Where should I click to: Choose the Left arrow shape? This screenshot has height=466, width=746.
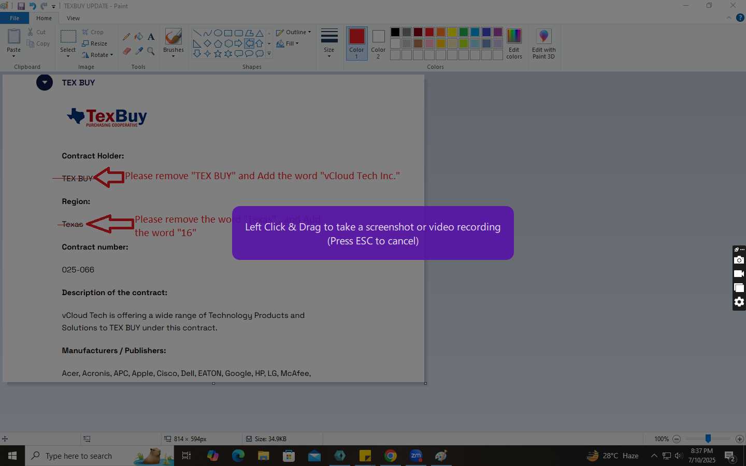coord(249,43)
